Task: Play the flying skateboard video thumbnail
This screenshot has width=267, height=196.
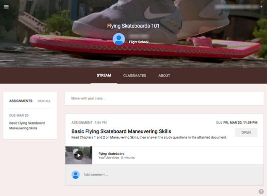Action: tap(79, 155)
